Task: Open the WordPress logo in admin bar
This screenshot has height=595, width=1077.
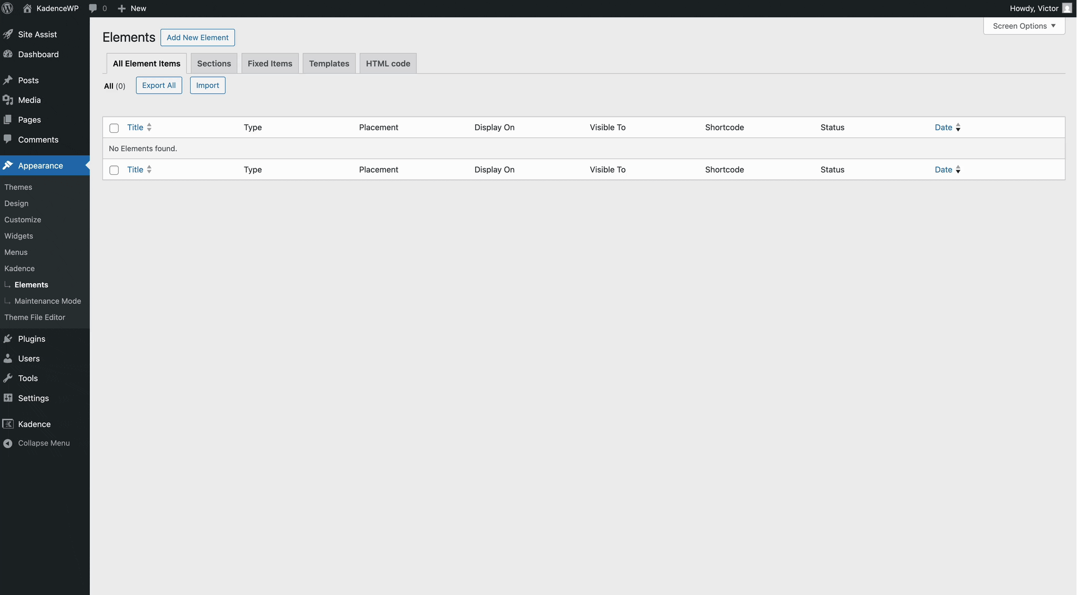Action: coord(7,8)
